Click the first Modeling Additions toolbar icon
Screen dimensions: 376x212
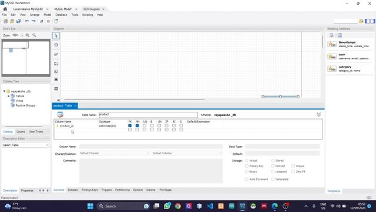pyautogui.click(x=331, y=35)
